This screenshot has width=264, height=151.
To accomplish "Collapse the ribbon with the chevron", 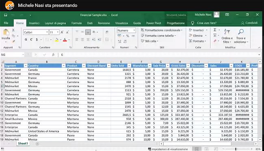I will coord(259,48).
